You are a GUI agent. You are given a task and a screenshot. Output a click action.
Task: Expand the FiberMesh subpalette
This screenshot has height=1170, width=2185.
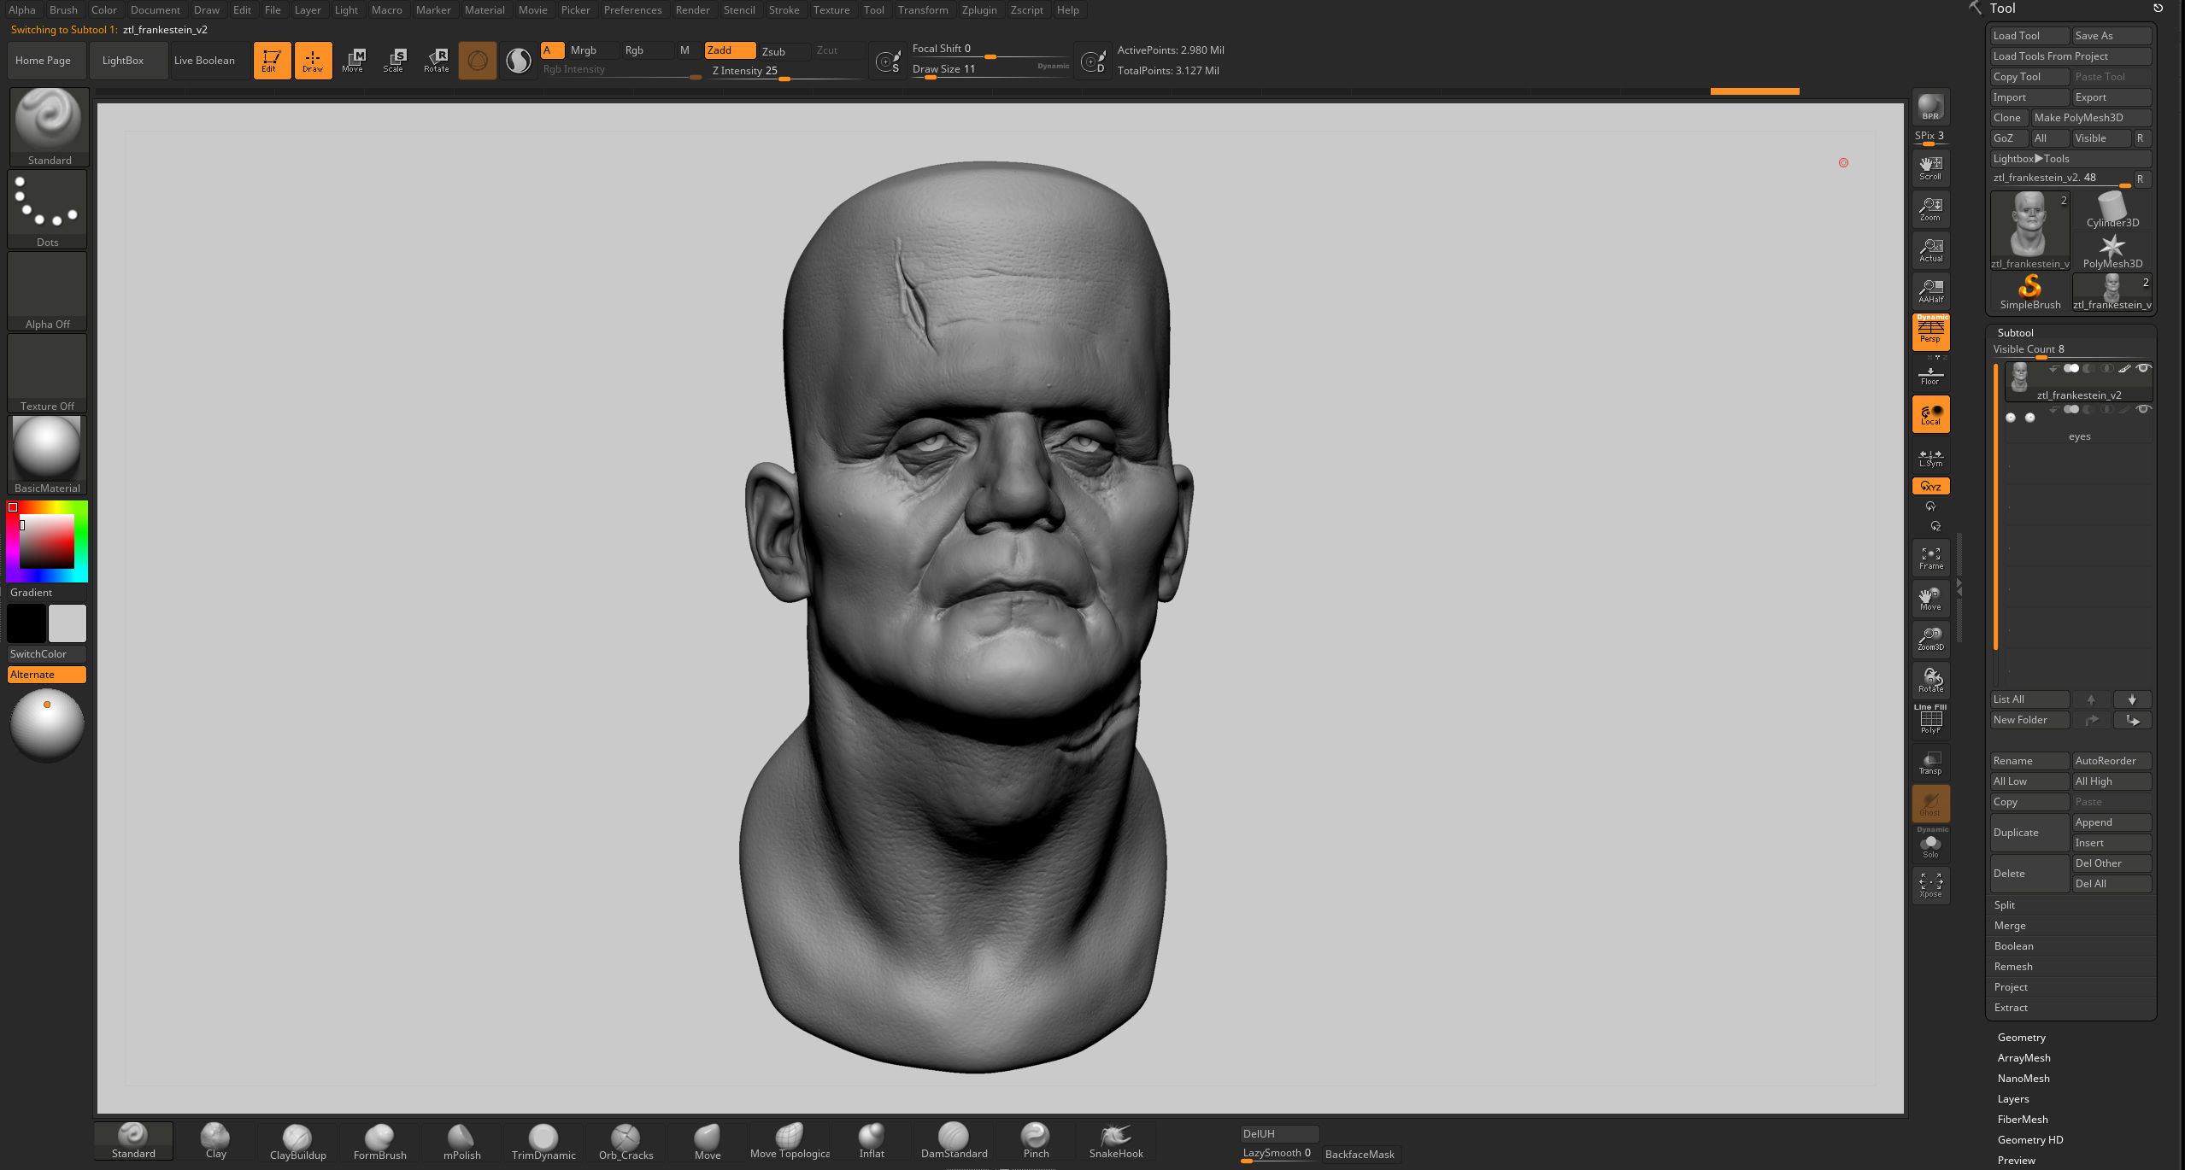(x=2023, y=1120)
